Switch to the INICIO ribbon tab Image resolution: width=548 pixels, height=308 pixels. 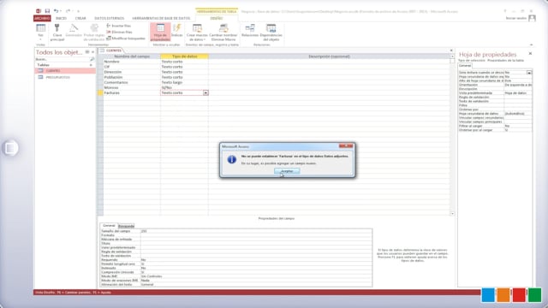[x=61, y=18]
